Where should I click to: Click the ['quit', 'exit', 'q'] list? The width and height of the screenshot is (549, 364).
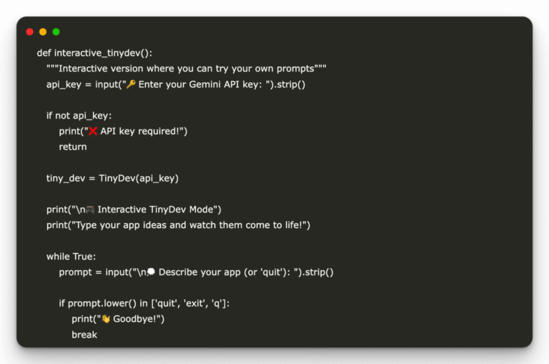[x=190, y=303]
